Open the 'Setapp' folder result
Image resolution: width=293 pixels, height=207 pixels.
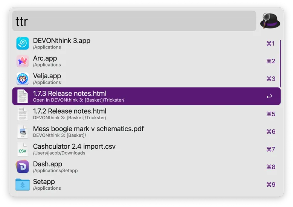[146, 184]
